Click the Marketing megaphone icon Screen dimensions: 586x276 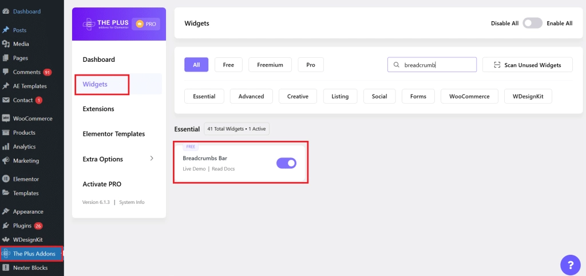pos(6,161)
